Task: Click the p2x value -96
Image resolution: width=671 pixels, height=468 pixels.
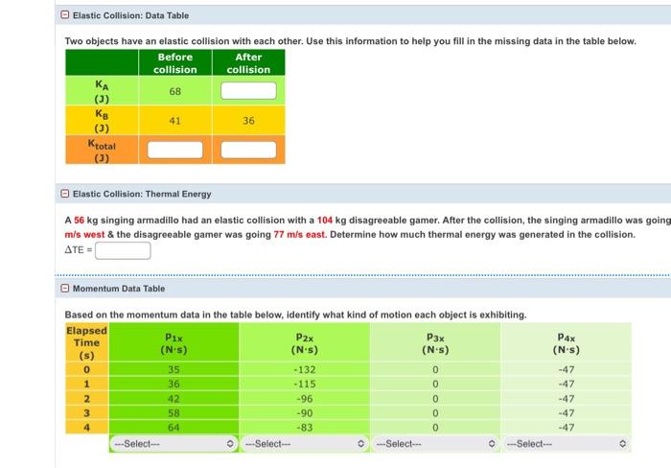Action: [305, 399]
